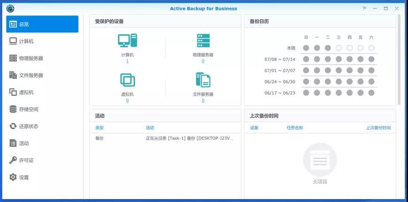Image resolution: width=408 pixels, height=202 pixels.
Task: Click the computer count link "1"
Action: pyautogui.click(x=127, y=61)
